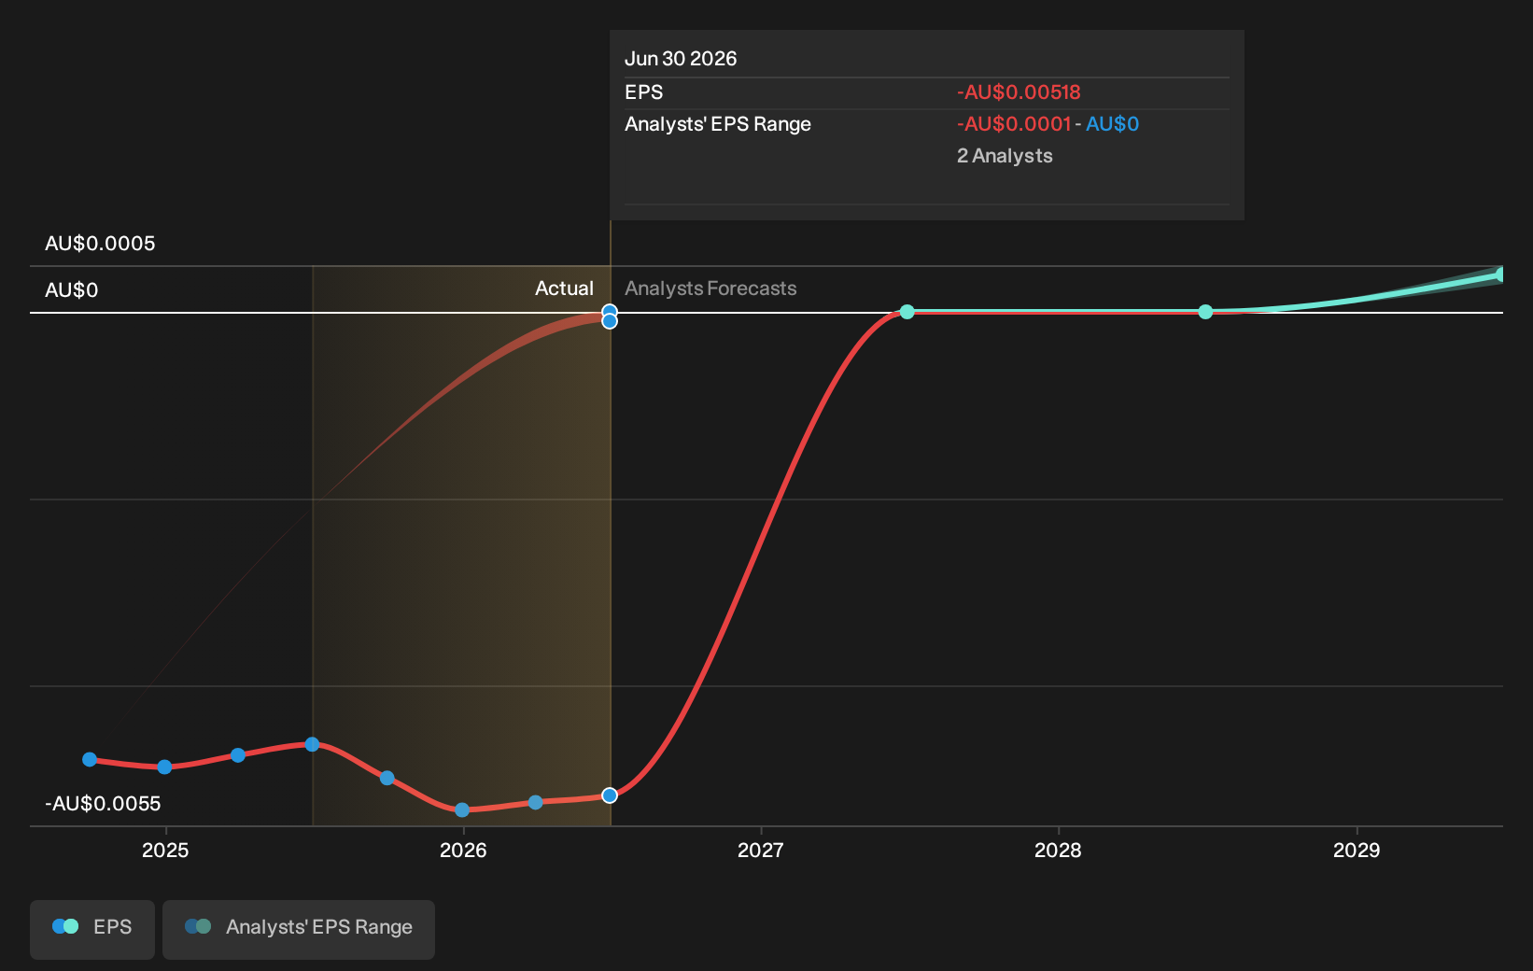Select the Jun 30 2026 EPS data point
This screenshot has width=1533, height=971.
[610, 795]
